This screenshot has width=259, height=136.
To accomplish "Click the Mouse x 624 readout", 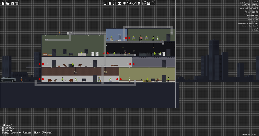I will pyautogui.click(x=253, y=18).
